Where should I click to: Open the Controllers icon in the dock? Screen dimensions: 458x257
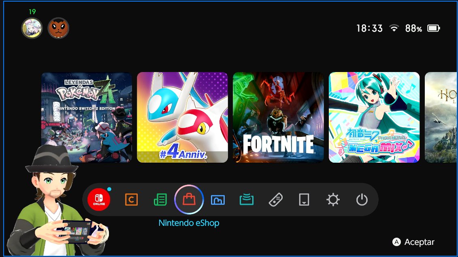(275, 200)
